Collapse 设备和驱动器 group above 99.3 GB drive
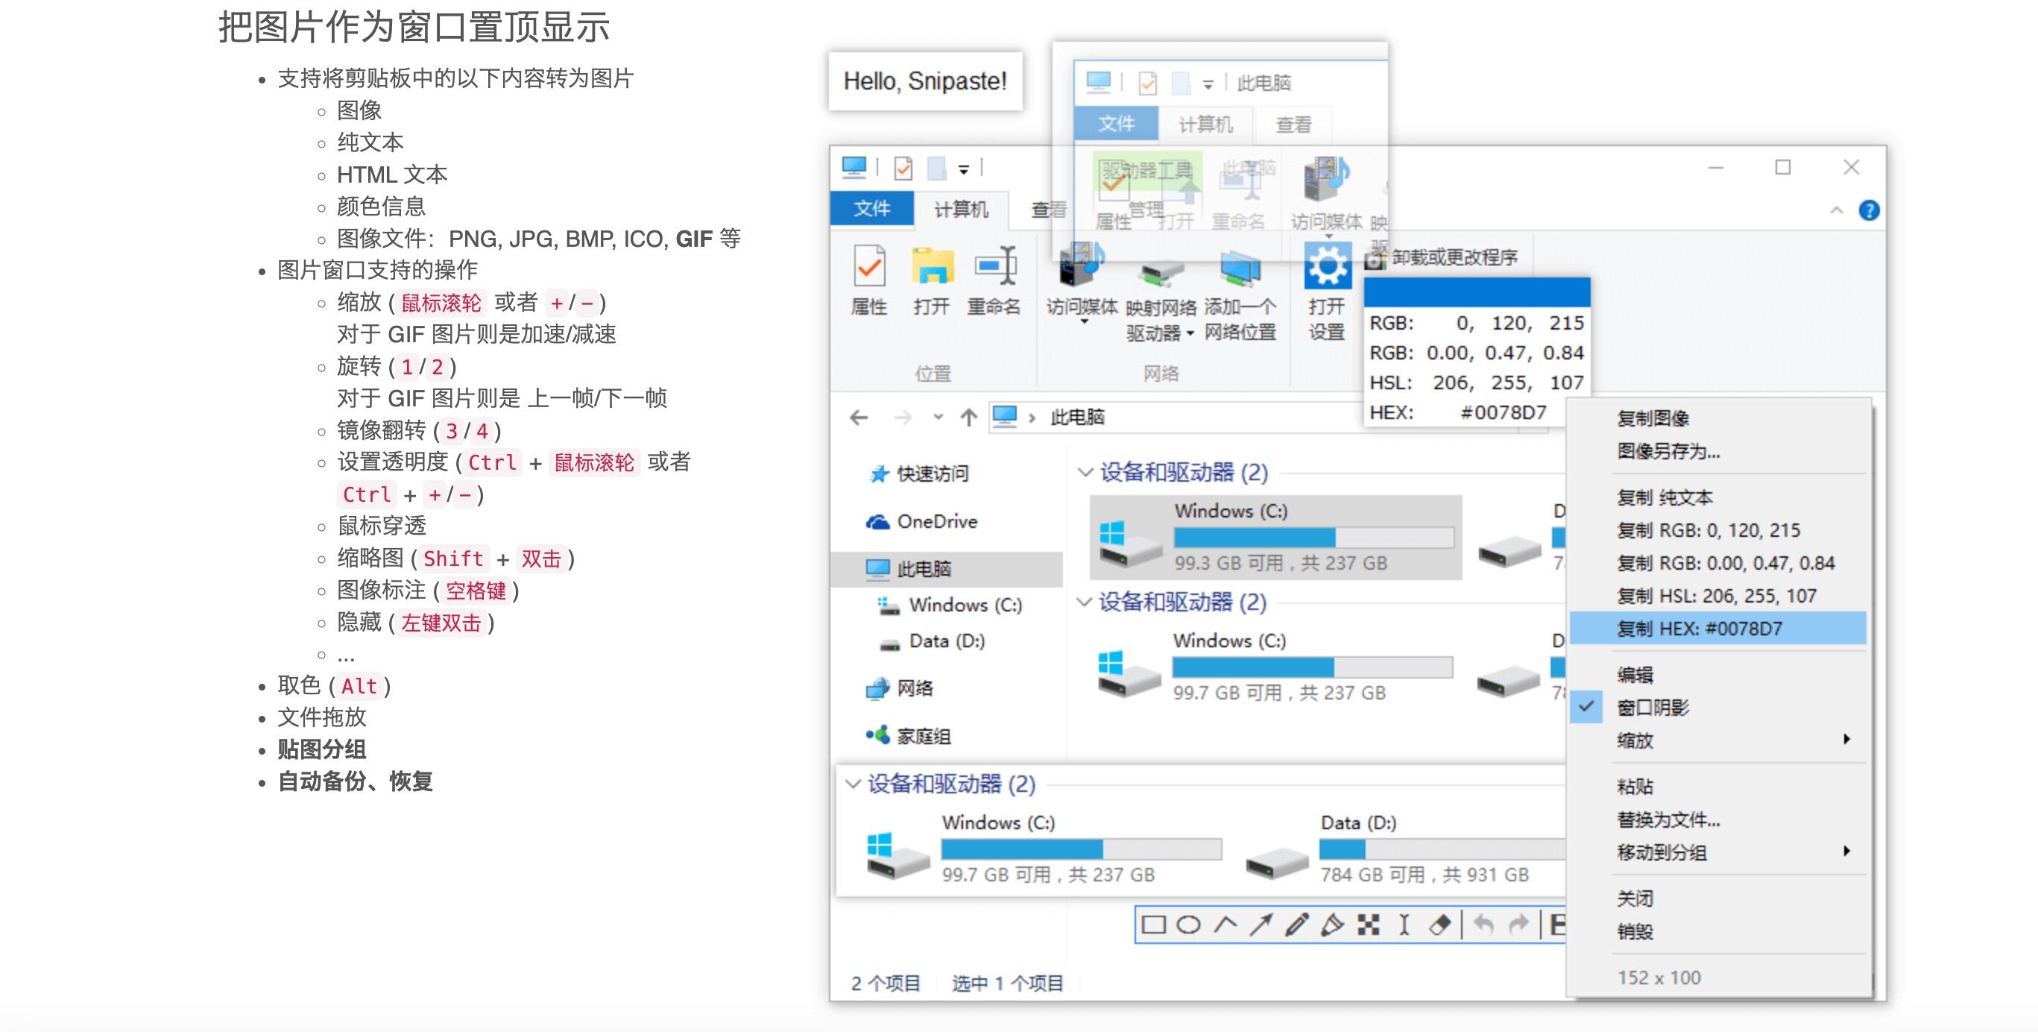Viewport: 2038px width, 1032px height. click(1085, 473)
